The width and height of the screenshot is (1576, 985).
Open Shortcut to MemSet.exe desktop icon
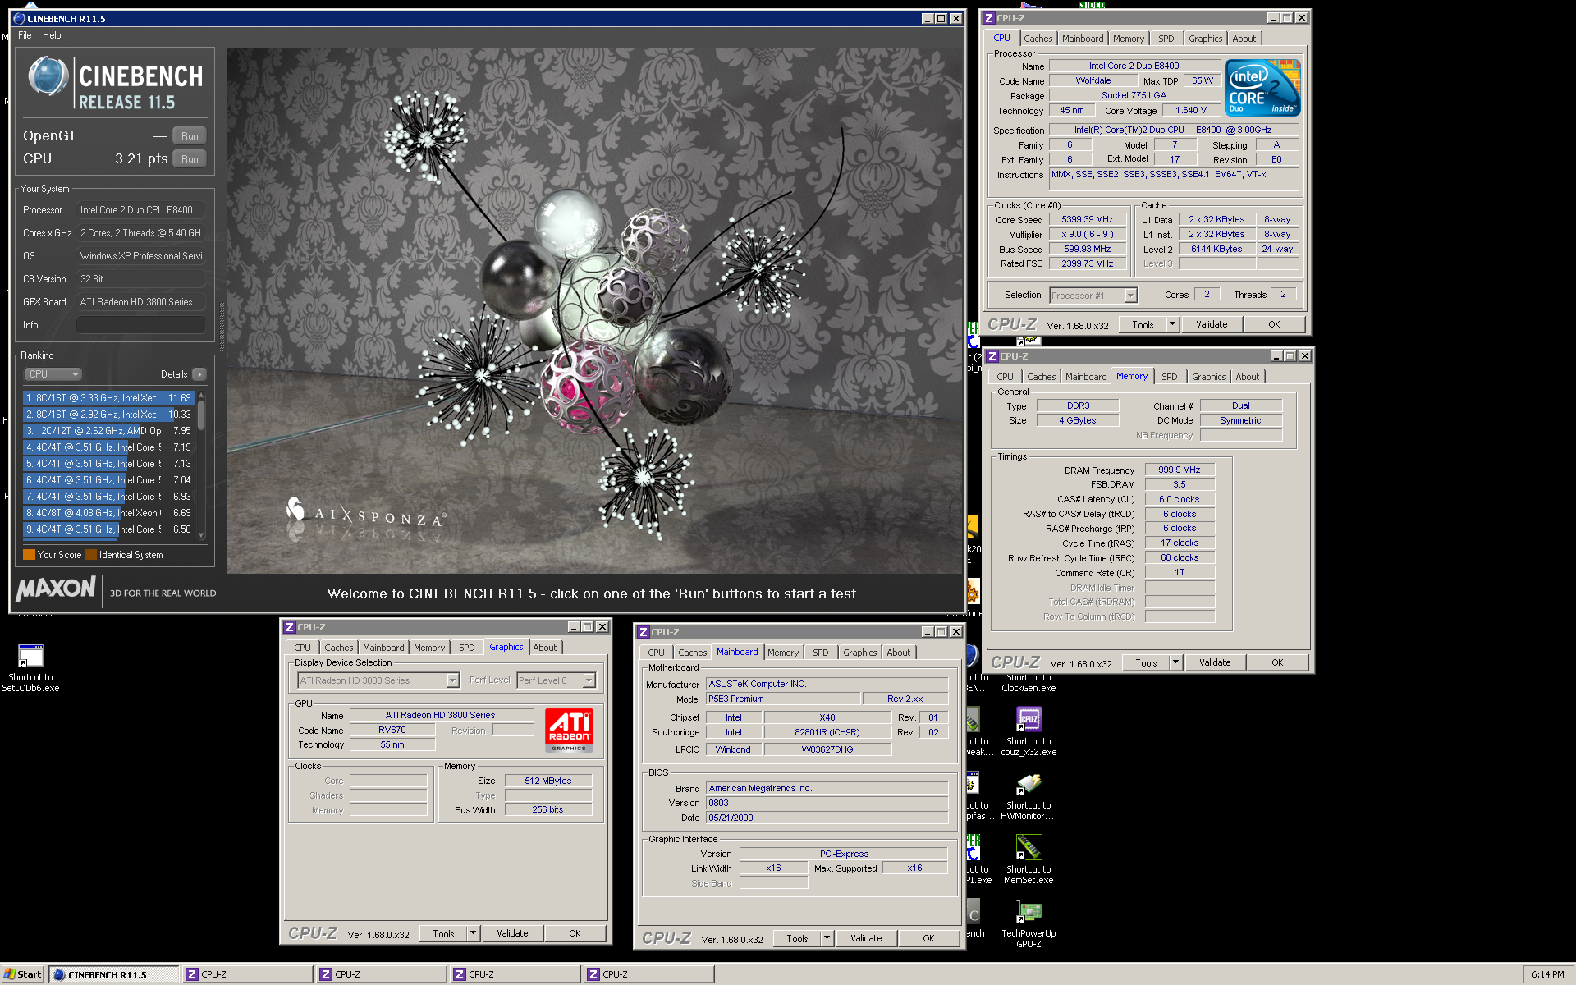[1029, 859]
